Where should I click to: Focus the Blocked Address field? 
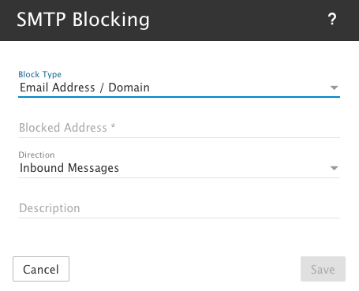[179, 128]
